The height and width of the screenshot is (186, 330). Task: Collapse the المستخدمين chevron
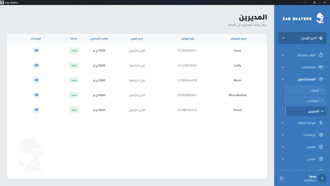click(283, 79)
